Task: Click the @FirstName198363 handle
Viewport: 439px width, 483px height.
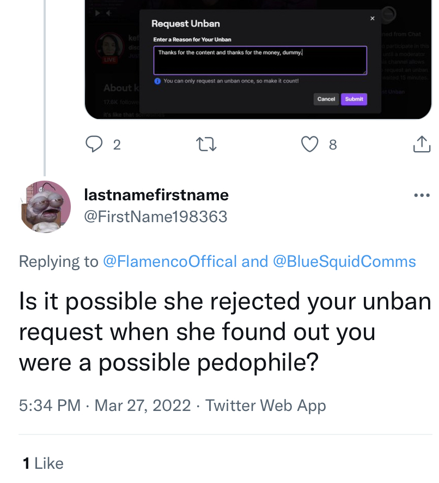Action: point(155,217)
